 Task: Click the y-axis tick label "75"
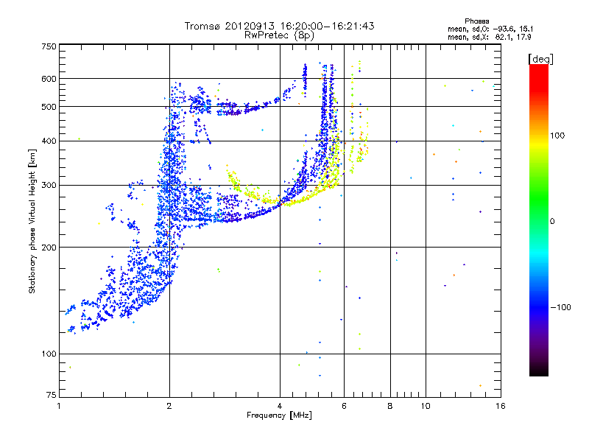pos(52,395)
